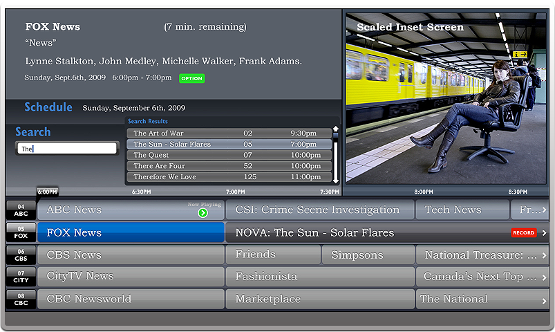Click the 7 min. remaining text
This screenshot has width=555, height=332.
point(205,26)
